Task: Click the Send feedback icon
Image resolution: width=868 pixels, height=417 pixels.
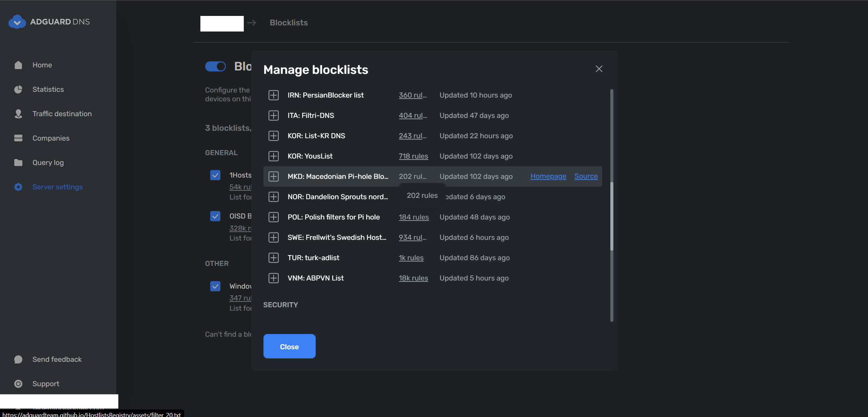Action: 18,359
